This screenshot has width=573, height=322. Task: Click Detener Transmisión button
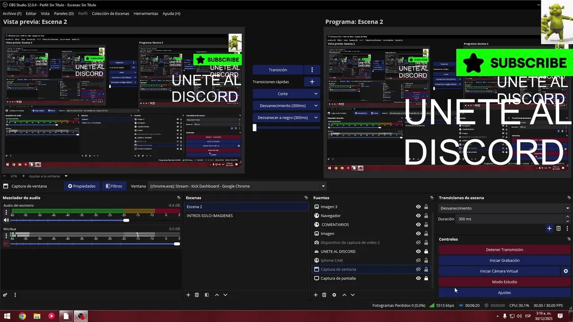tap(505, 250)
